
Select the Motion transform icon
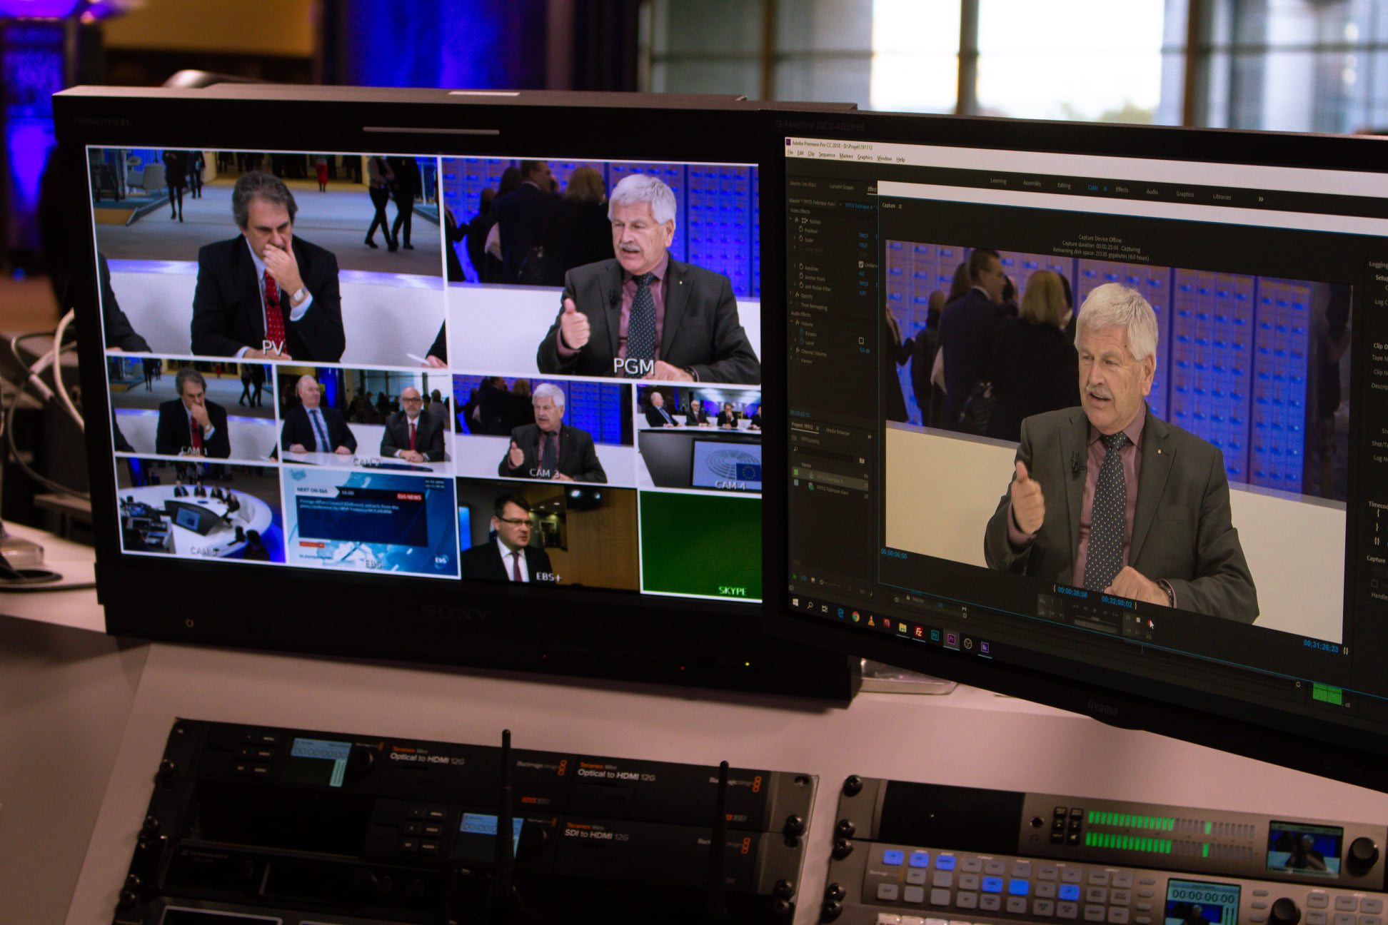pyautogui.click(x=805, y=221)
